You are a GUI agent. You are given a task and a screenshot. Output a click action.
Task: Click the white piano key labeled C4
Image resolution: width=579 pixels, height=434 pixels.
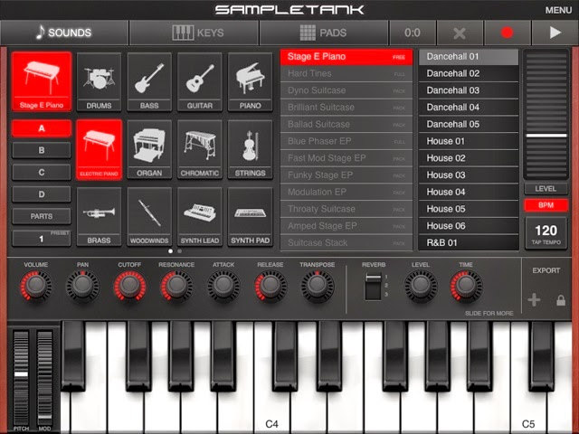pos(271,410)
